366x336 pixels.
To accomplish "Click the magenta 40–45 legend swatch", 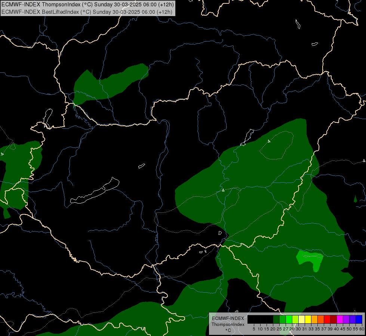I will [340, 319].
